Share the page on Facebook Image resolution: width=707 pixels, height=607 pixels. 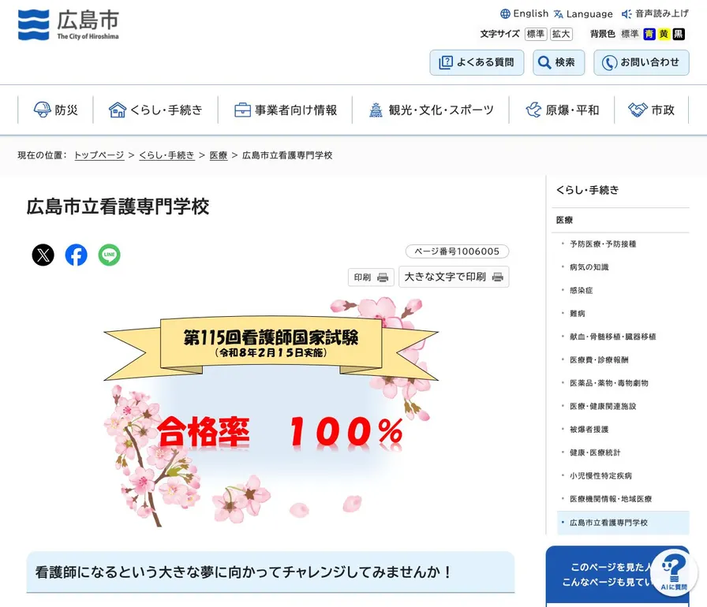[x=77, y=255]
